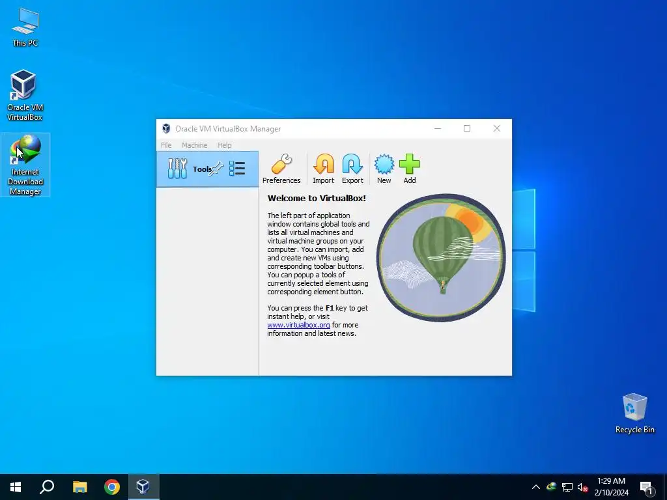Click the Welcome to VirtualBox! heading

pos(317,198)
